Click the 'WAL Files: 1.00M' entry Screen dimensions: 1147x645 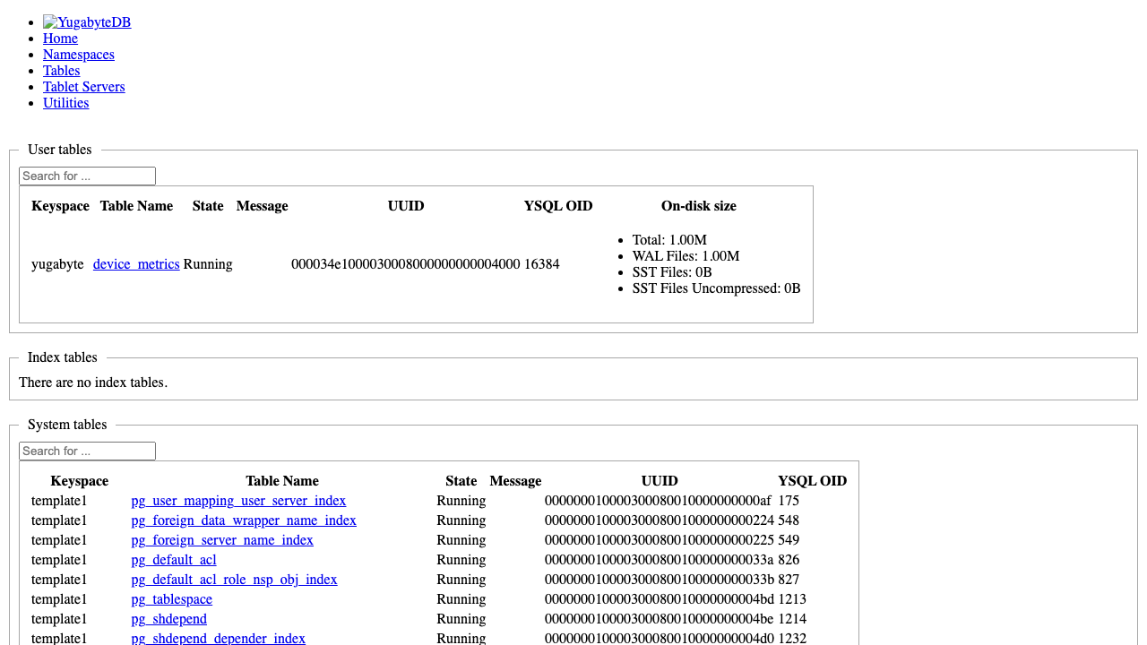point(686,256)
